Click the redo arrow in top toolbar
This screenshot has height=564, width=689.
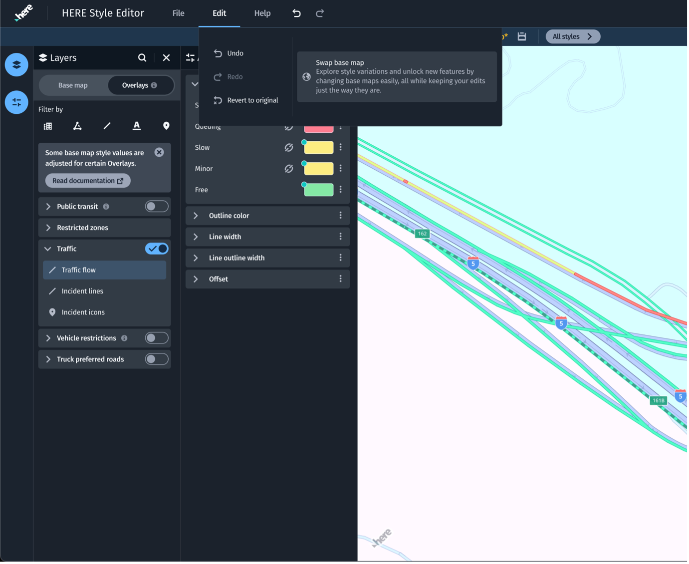[320, 13]
